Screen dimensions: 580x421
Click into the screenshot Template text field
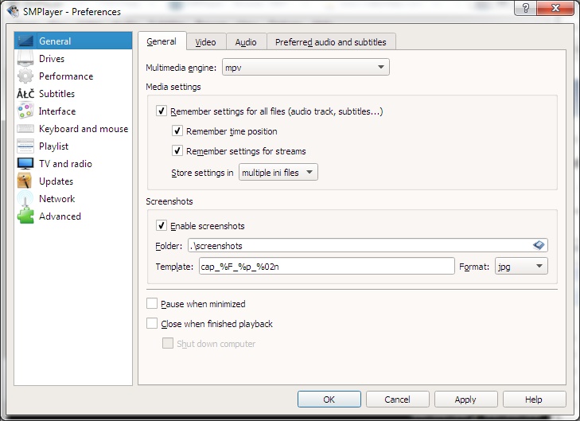tap(327, 267)
